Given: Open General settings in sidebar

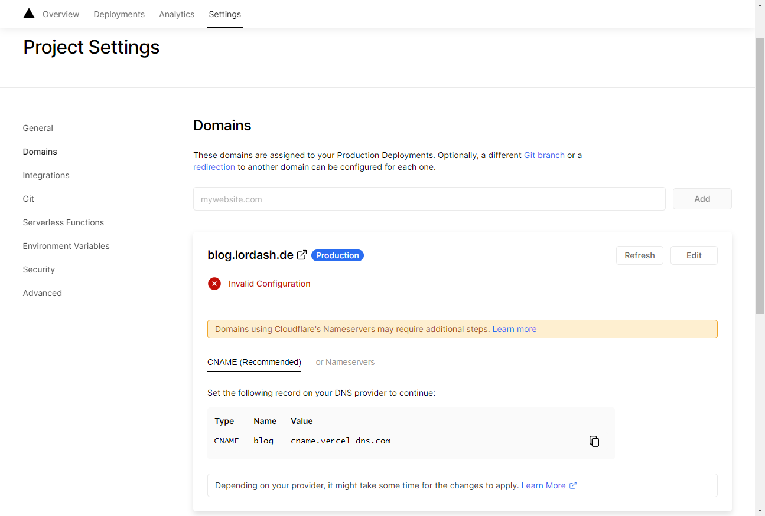Looking at the screenshot, I should tap(38, 128).
